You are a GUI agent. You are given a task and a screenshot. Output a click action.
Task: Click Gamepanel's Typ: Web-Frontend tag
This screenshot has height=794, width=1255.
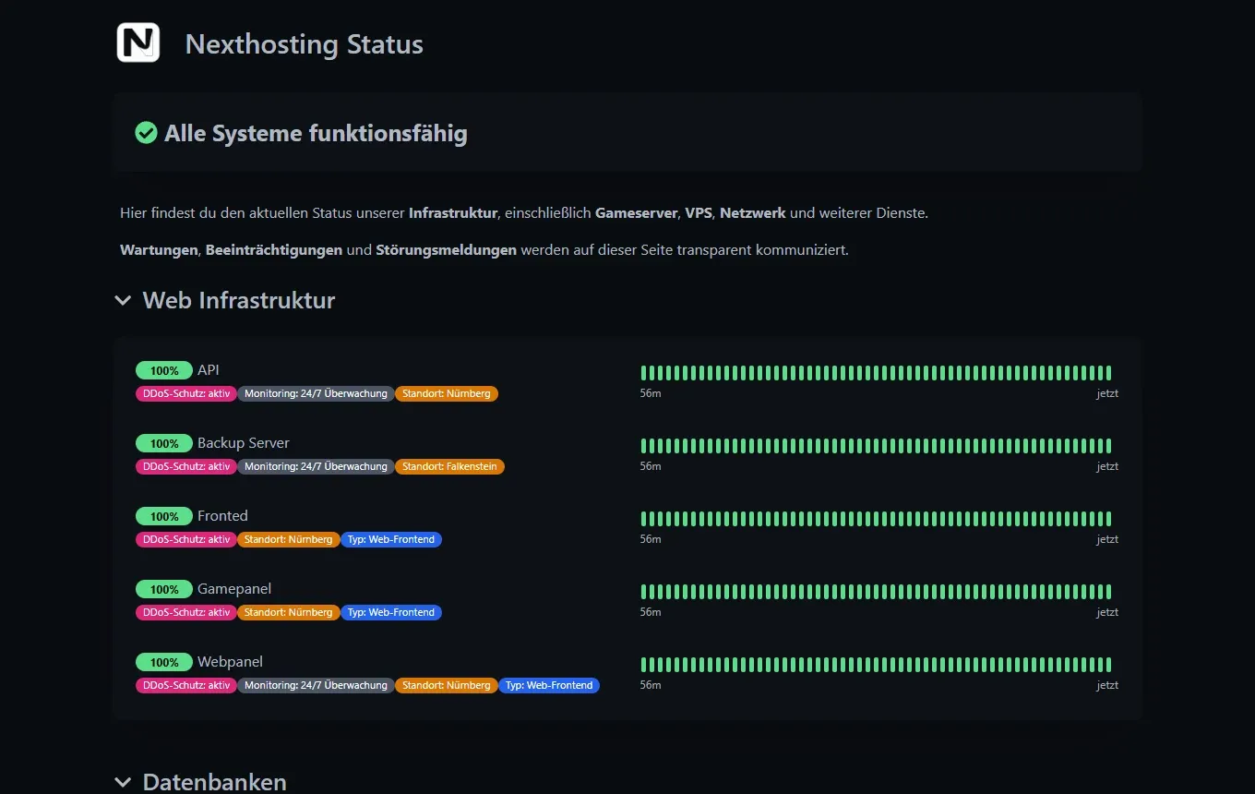pos(391,612)
